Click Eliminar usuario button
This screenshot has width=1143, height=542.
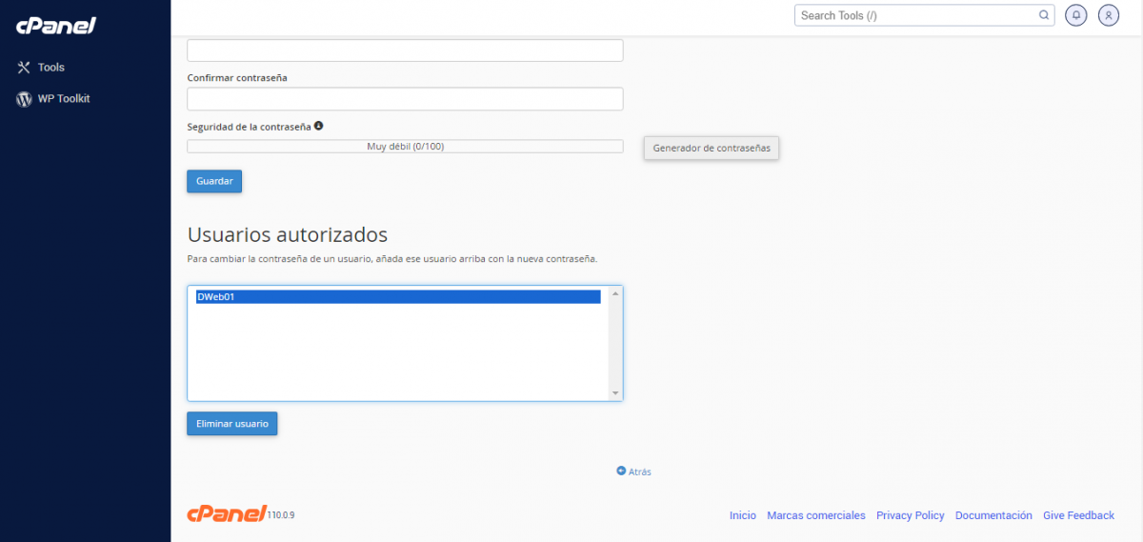pos(231,424)
